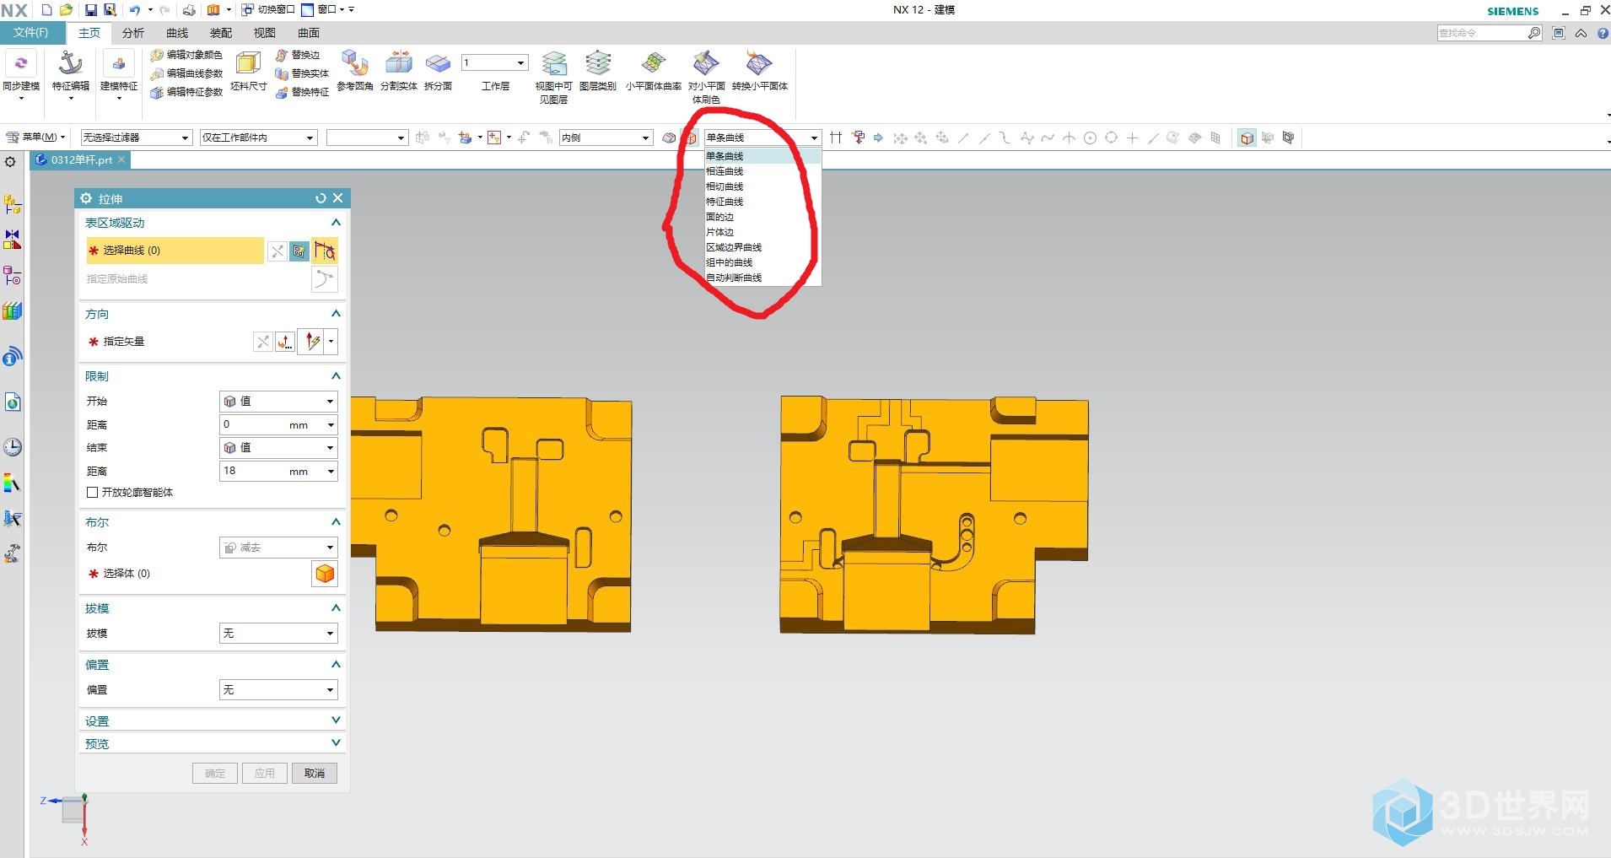This screenshot has width=1611, height=858.
Task: Select 特征曲线 in the curve rule list
Action: pos(762,202)
